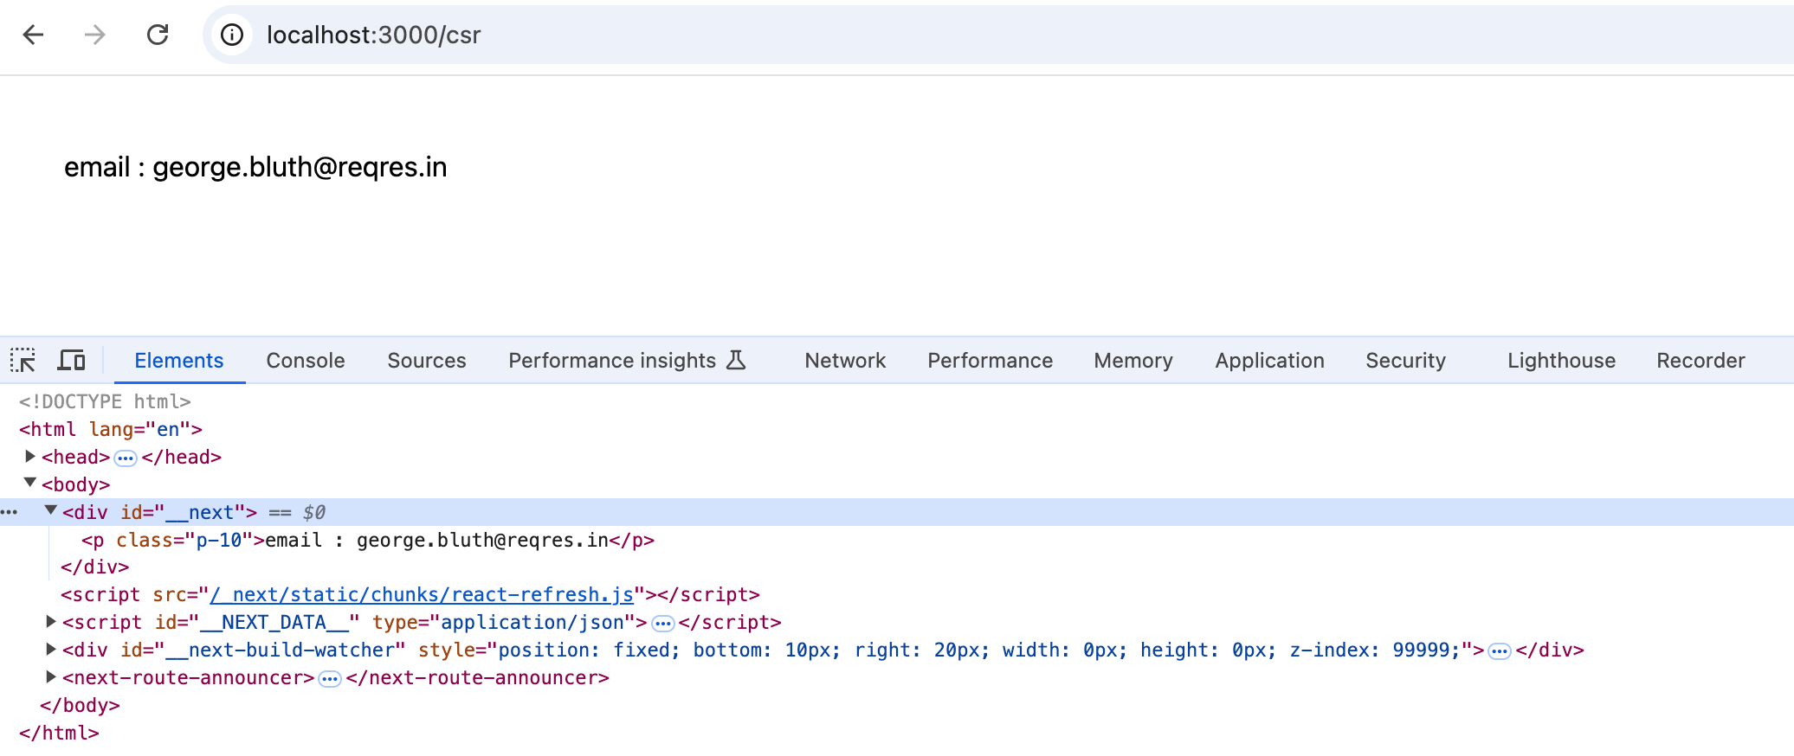Open the react-refresh.js script link
Screen dimensions: 1794x756
pyautogui.click(x=421, y=595)
